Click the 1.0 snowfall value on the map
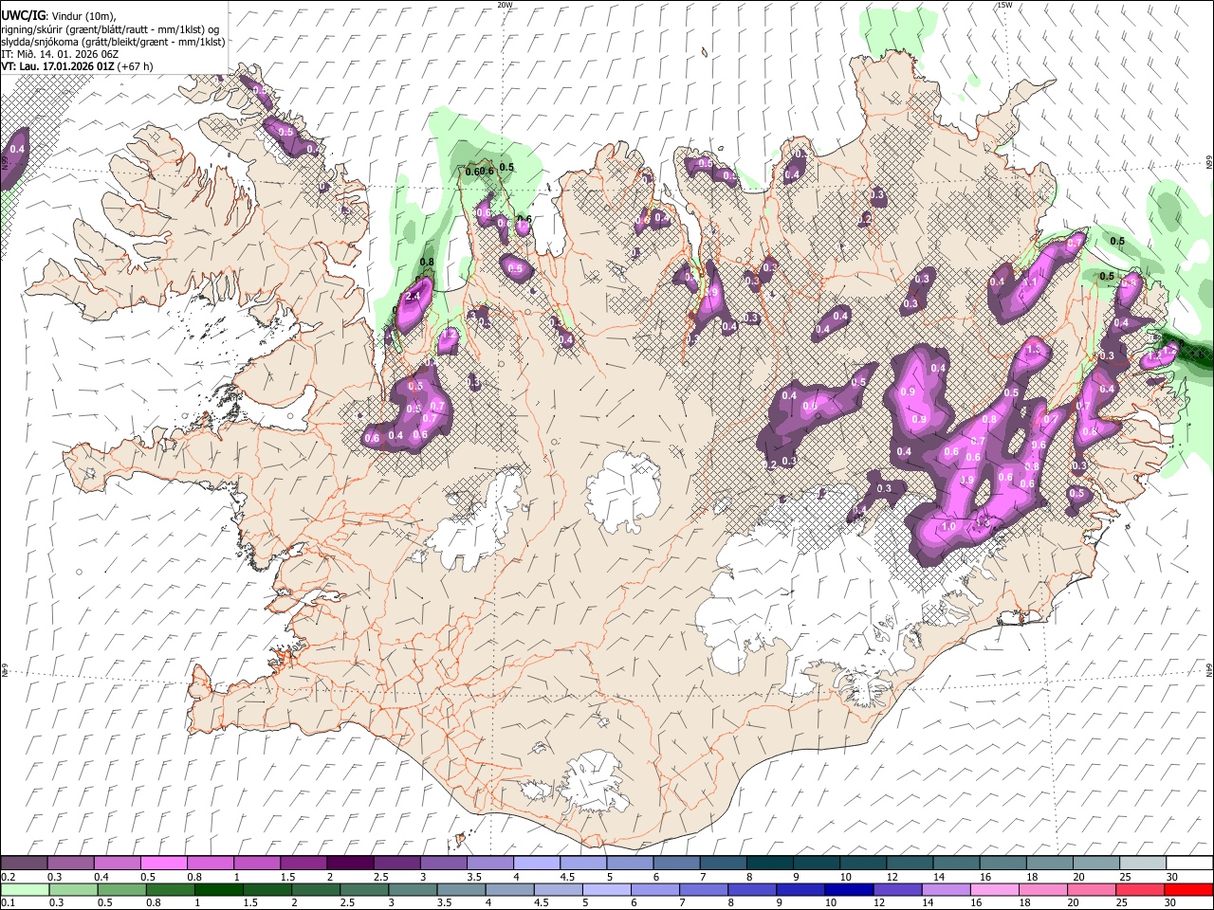The height and width of the screenshot is (910, 1214). tap(947, 527)
